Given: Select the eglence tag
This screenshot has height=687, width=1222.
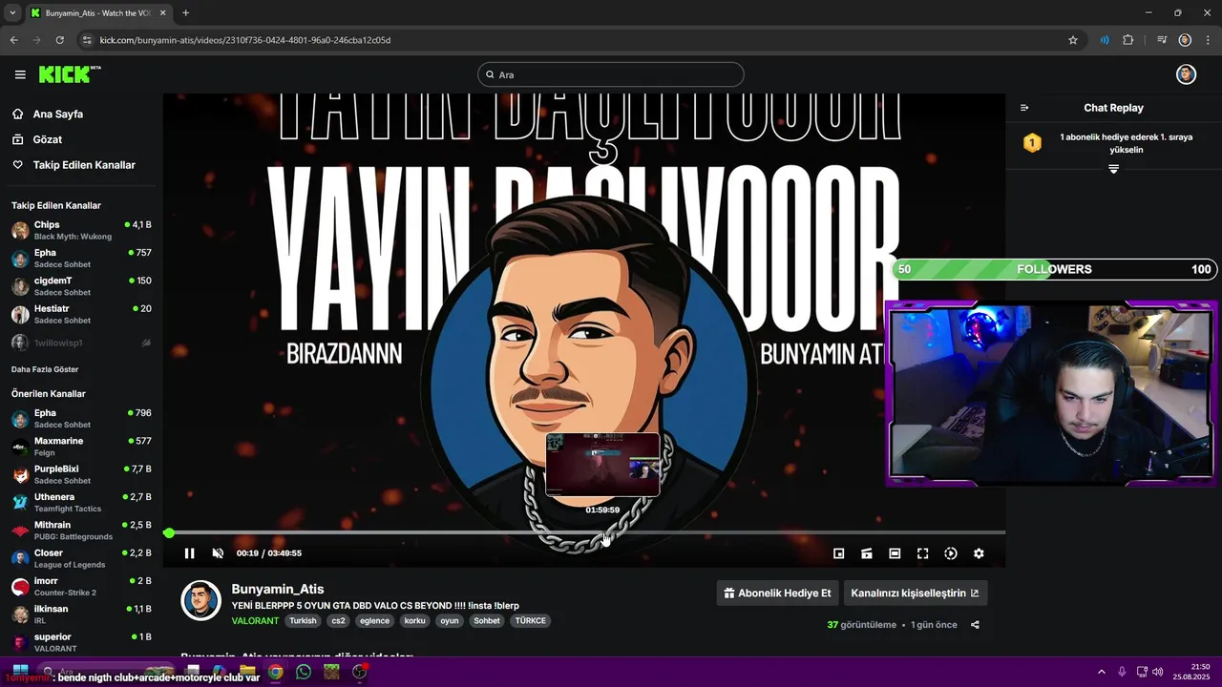Looking at the screenshot, I should click(374, 620).
